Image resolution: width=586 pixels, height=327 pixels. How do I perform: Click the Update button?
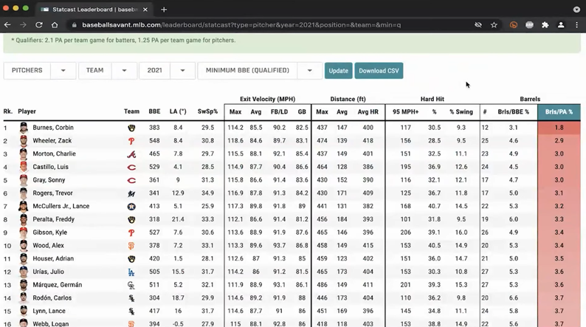(x=338, y=71)
